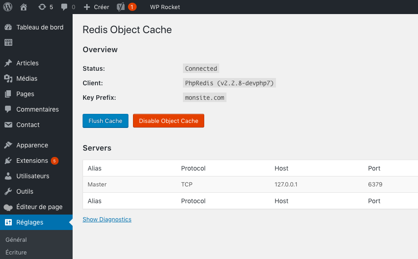Click Disable Object Cache button
Viewport: 418px width, 259px height.
click(168, 121)
